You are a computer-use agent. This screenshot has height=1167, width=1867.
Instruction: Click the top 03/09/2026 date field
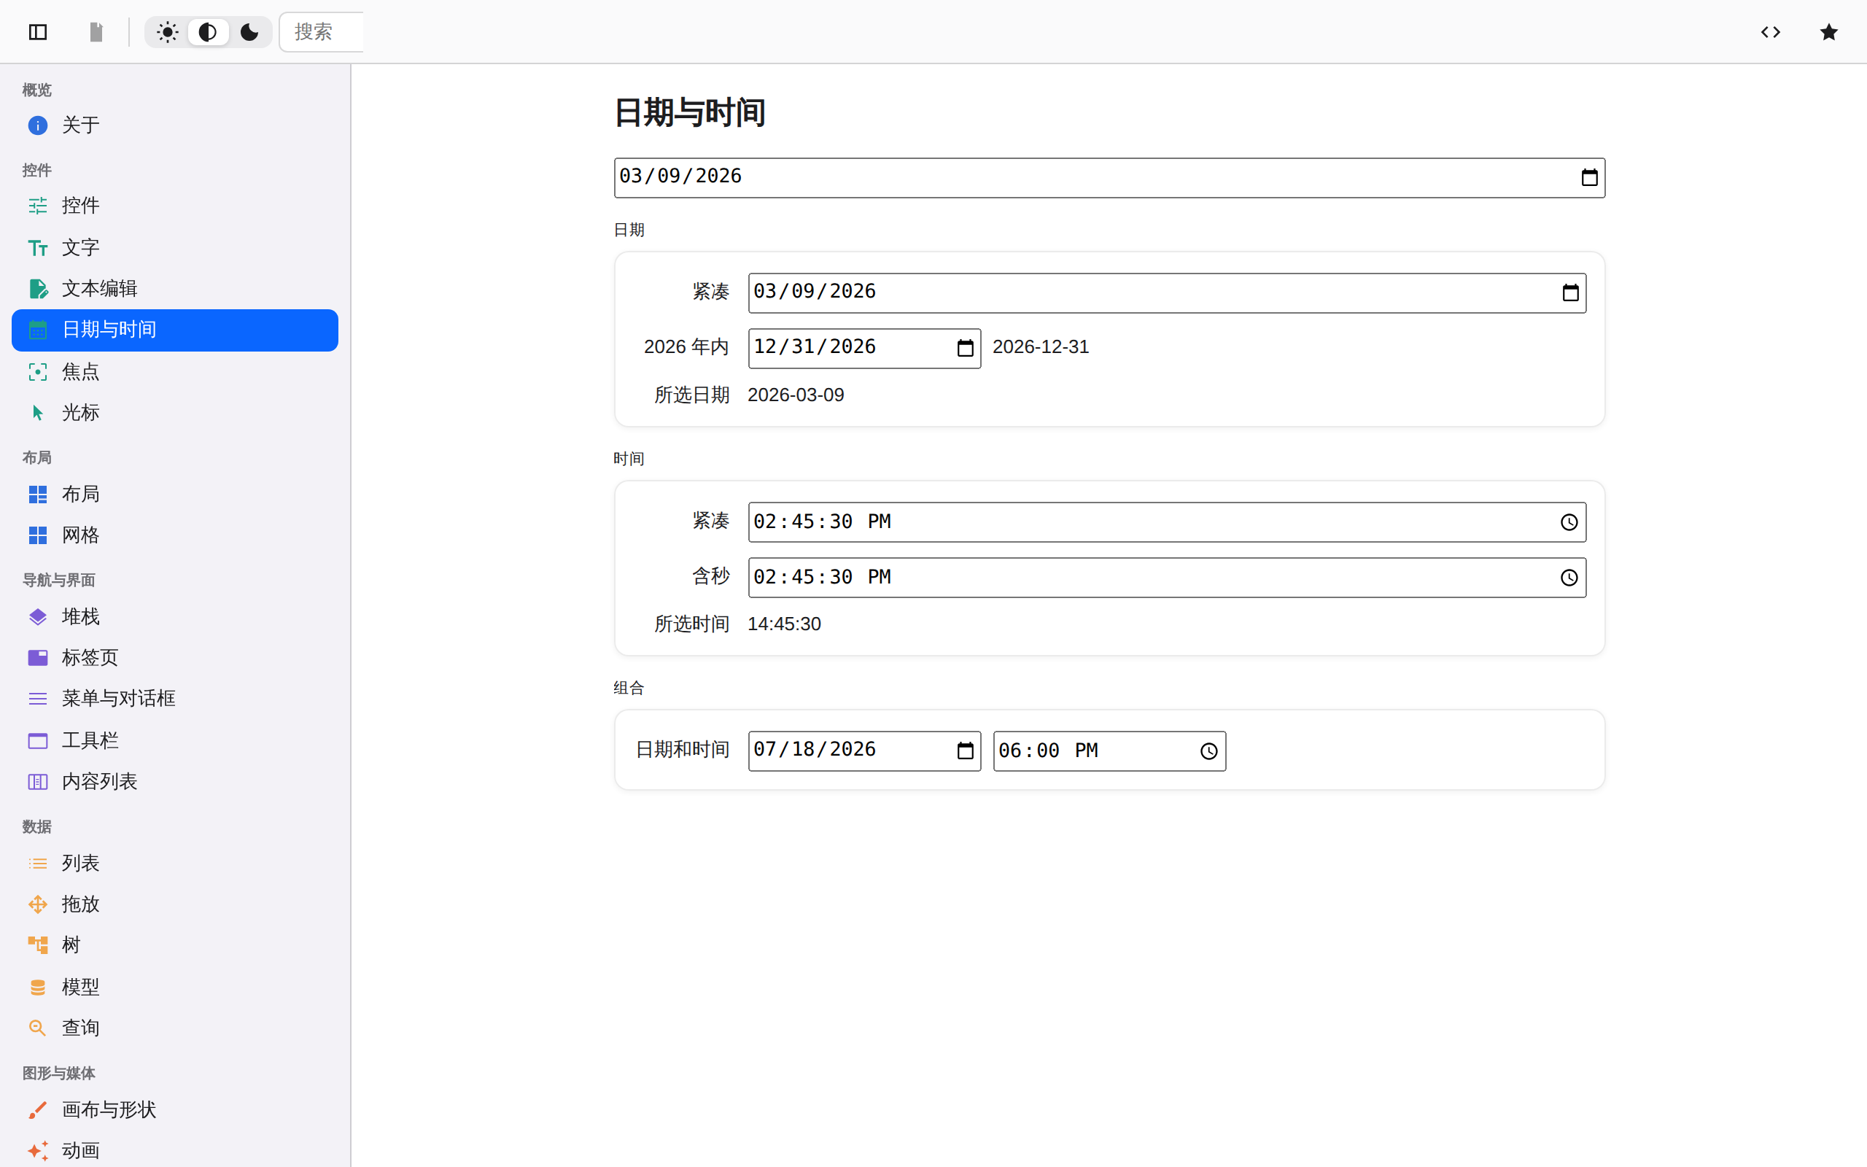pos(1109,177)
